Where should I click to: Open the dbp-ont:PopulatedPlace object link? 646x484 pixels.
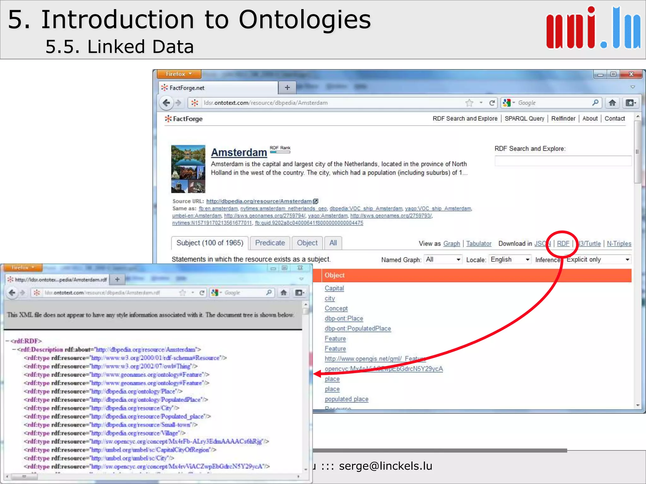[358, 329]
